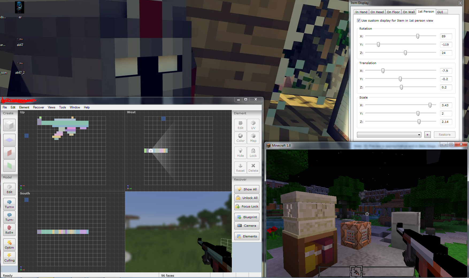469x278 pixels.
Task: Open the Element UV editor
Action: click(x=253, y=125)
